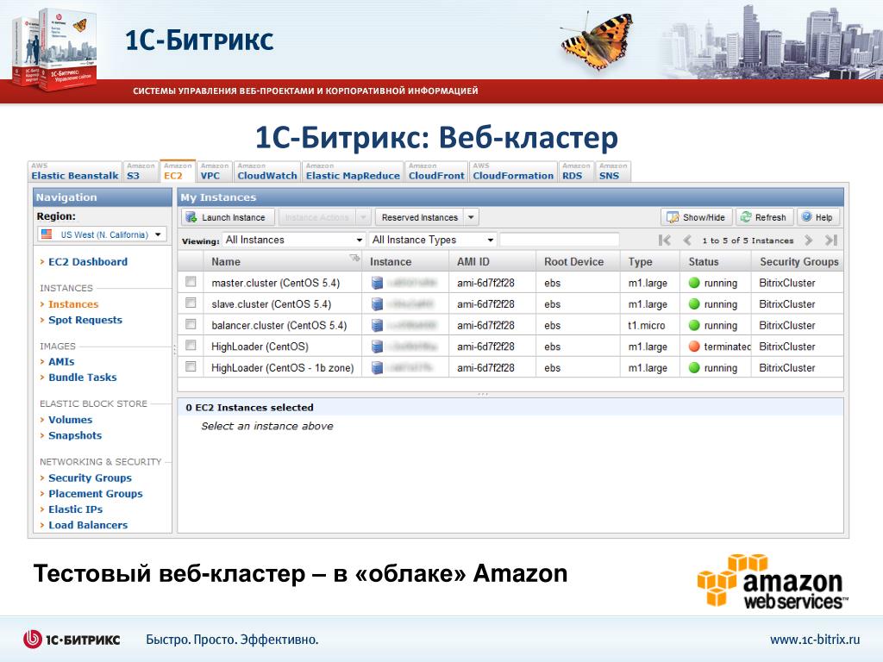Click balancer.cluster instance server icon
Screen dimensions: 883x662
(378, 325)
